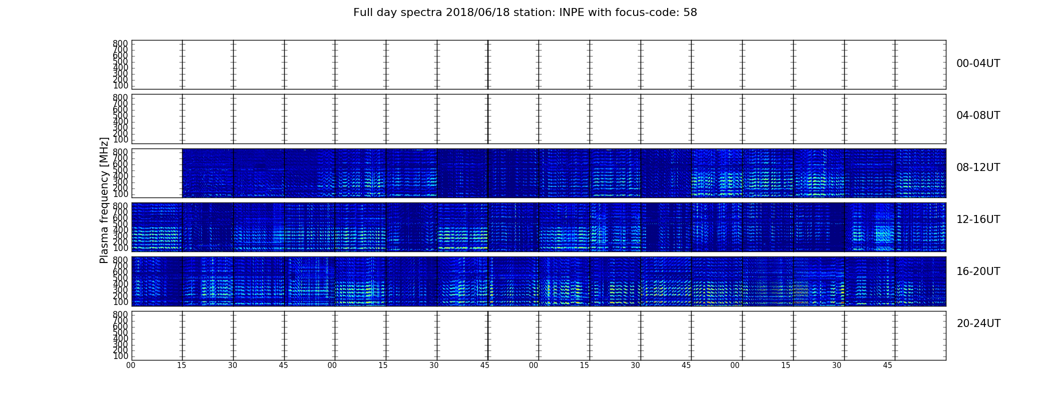This screenshot has width=1051, height=400.
Task: Click the 800 tick label of 16-20UT panel
Action: pyautogui.click(x=121, y=260)
